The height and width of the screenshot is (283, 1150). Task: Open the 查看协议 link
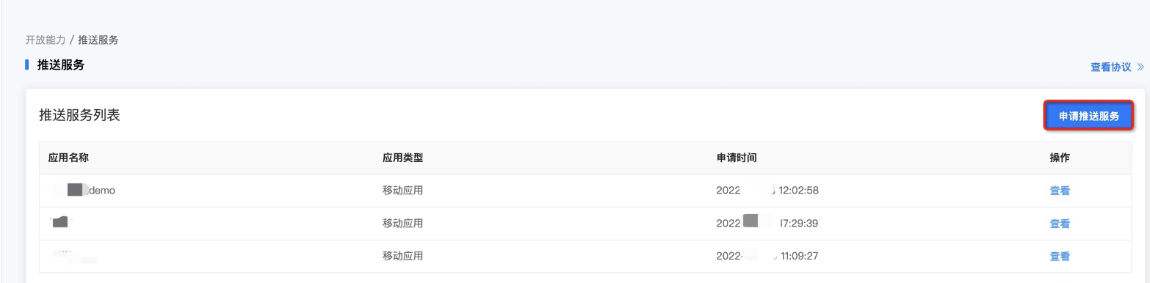1110,67
